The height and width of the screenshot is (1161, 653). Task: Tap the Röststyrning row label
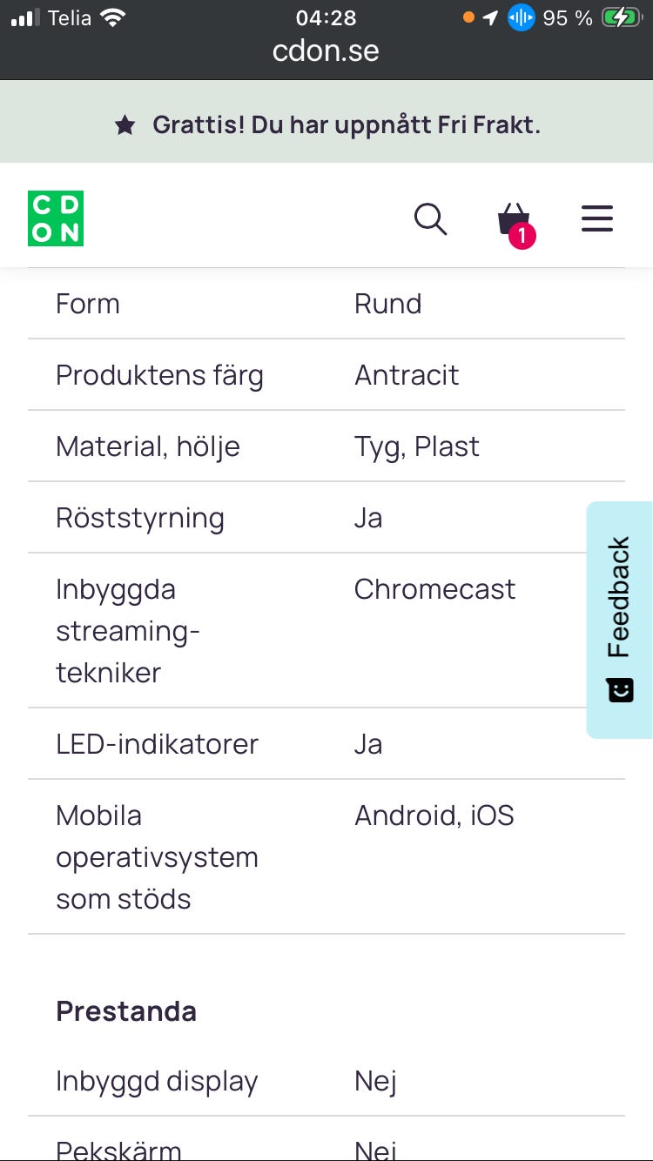(x=140, y=518)
